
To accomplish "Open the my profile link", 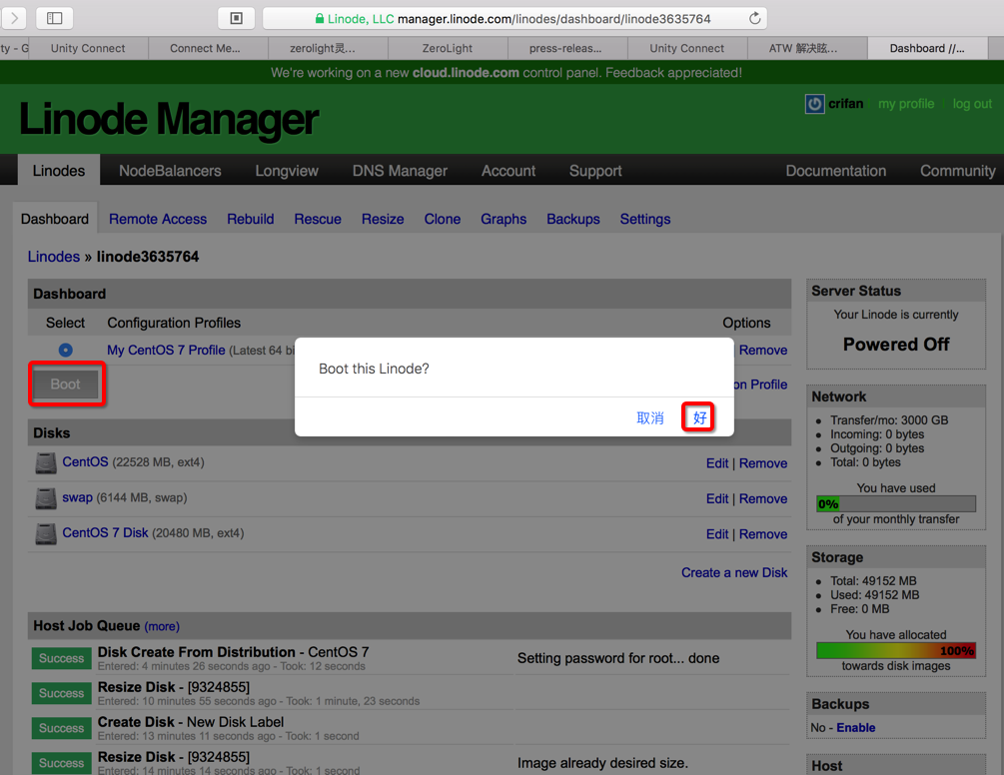I will coord(906,104).
